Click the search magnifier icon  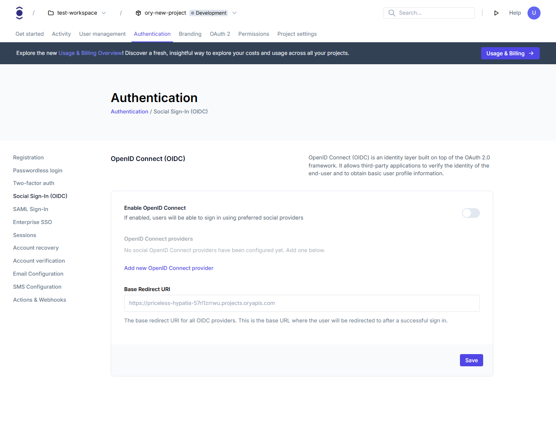(391, 13)
